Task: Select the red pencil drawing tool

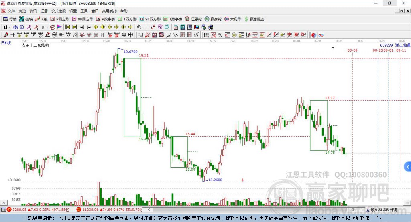Action: pos(6,35)
